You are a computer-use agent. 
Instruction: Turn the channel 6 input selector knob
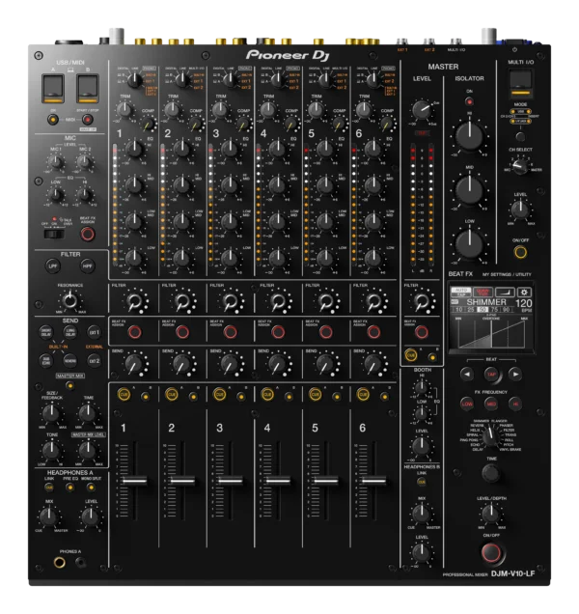(373, 80)
